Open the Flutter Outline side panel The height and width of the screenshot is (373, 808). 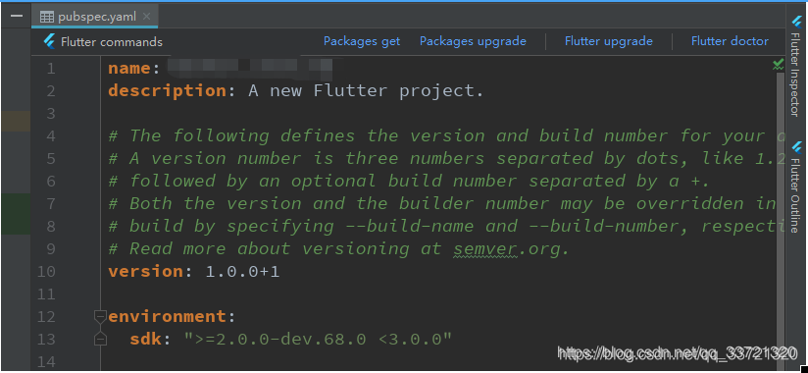point(796,186)
